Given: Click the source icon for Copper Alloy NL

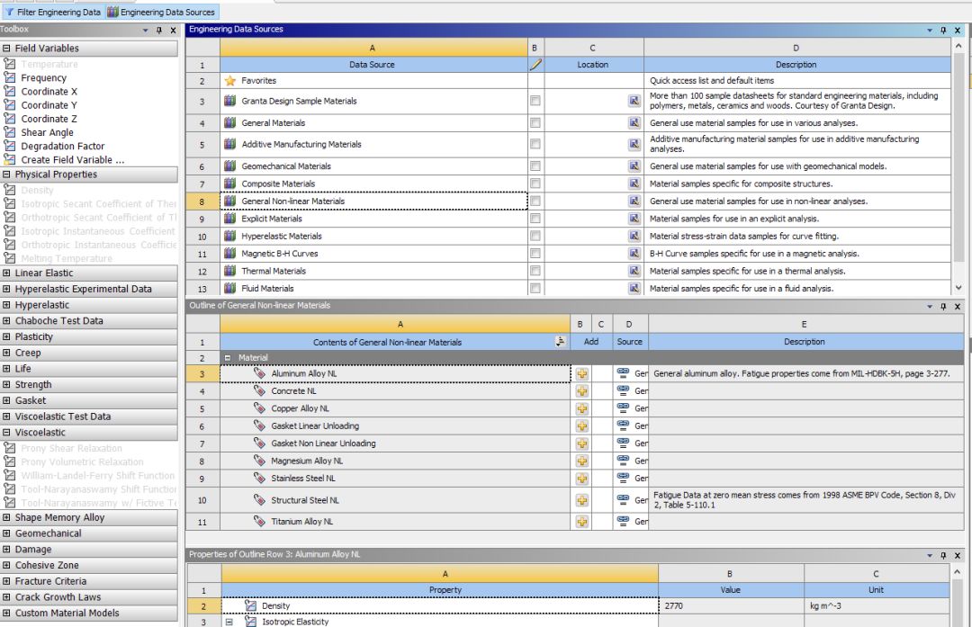Looking at the screenshot, I should tap(623, 408).
